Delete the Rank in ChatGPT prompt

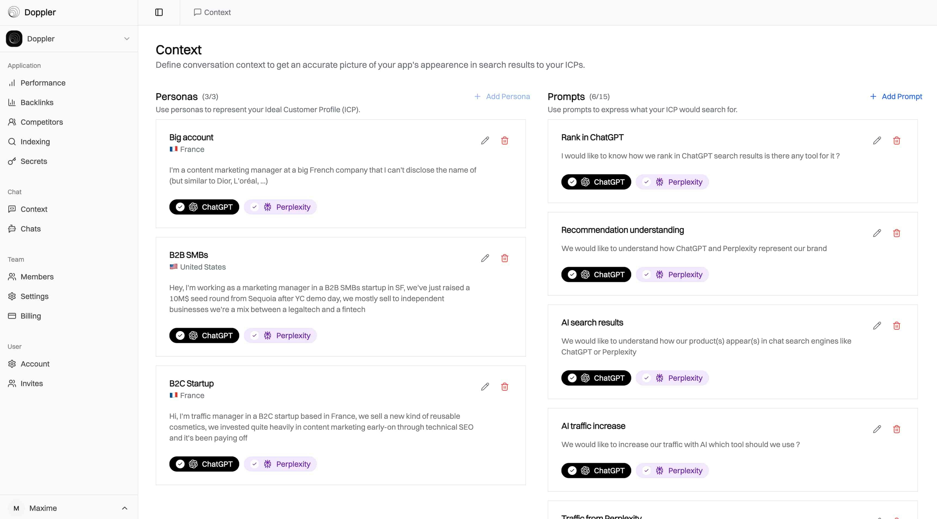(x=896, y=141)
